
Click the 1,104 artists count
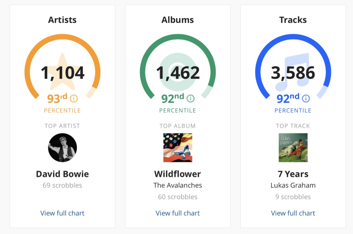[x=63, y=73]
